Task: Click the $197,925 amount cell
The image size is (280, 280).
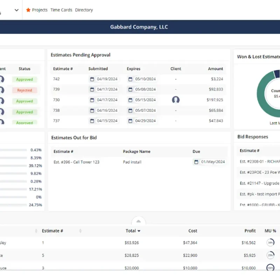Action: (215, 100)
